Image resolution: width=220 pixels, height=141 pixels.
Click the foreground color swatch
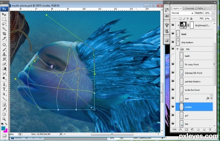tap(3, 128)
